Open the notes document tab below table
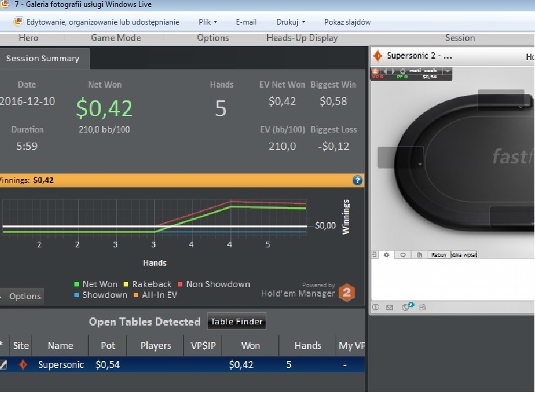Screen dimensions: 535x395 tap(420, 255)
